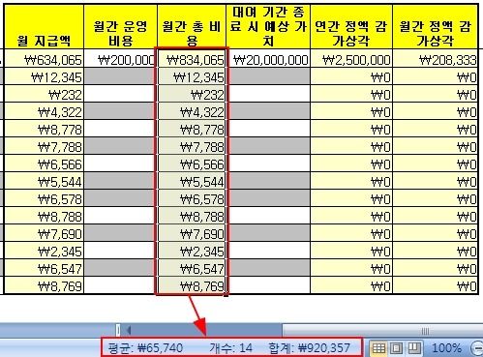Select ₩6,547 in the 월 지급액 column
Image resolution: width=483 pixels, height=357 pixels.
[44, 268]
